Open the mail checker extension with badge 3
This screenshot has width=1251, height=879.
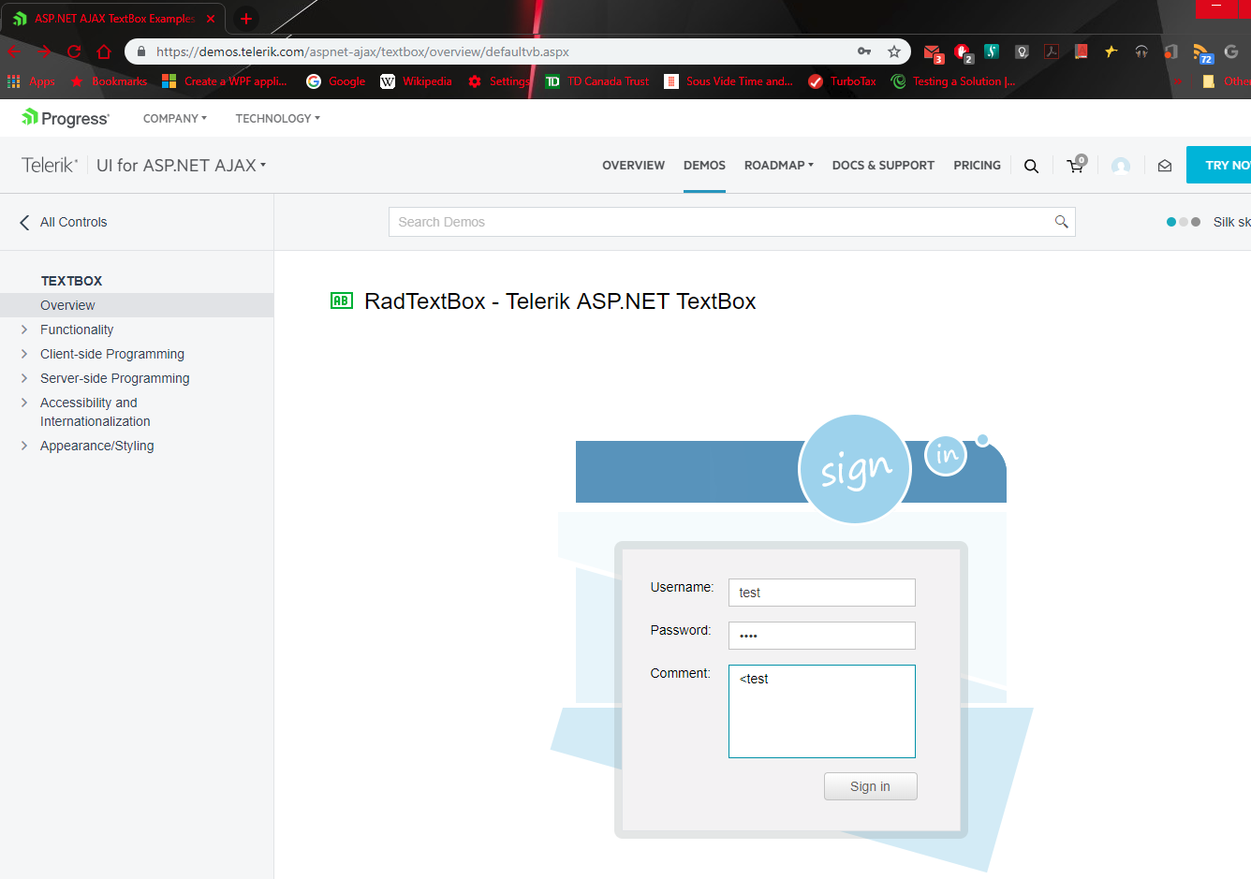pyautogui.click(x=933, y=52)
